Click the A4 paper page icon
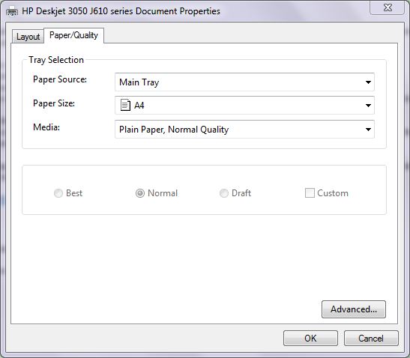This screenshot has width=410, height=358. click(x=125, y=106)
